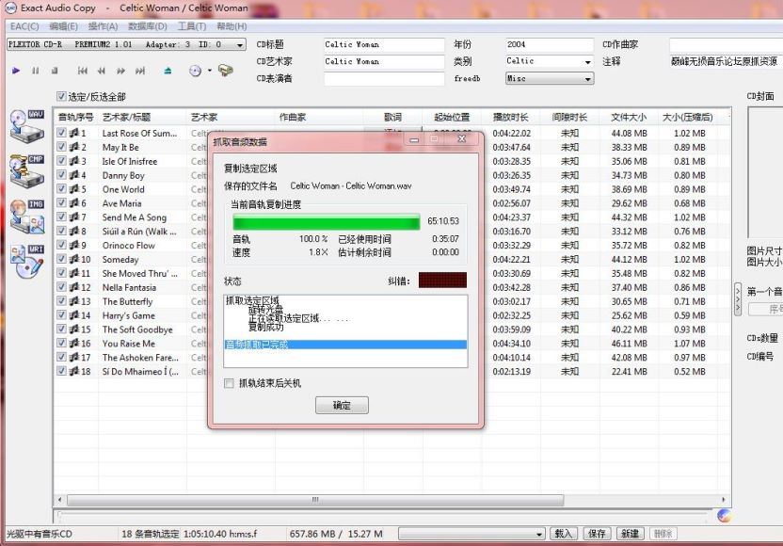Viewport: 783px width, 546px height.
Task: Click the empty CD表演者 input field
Action: tap(384, 79)
